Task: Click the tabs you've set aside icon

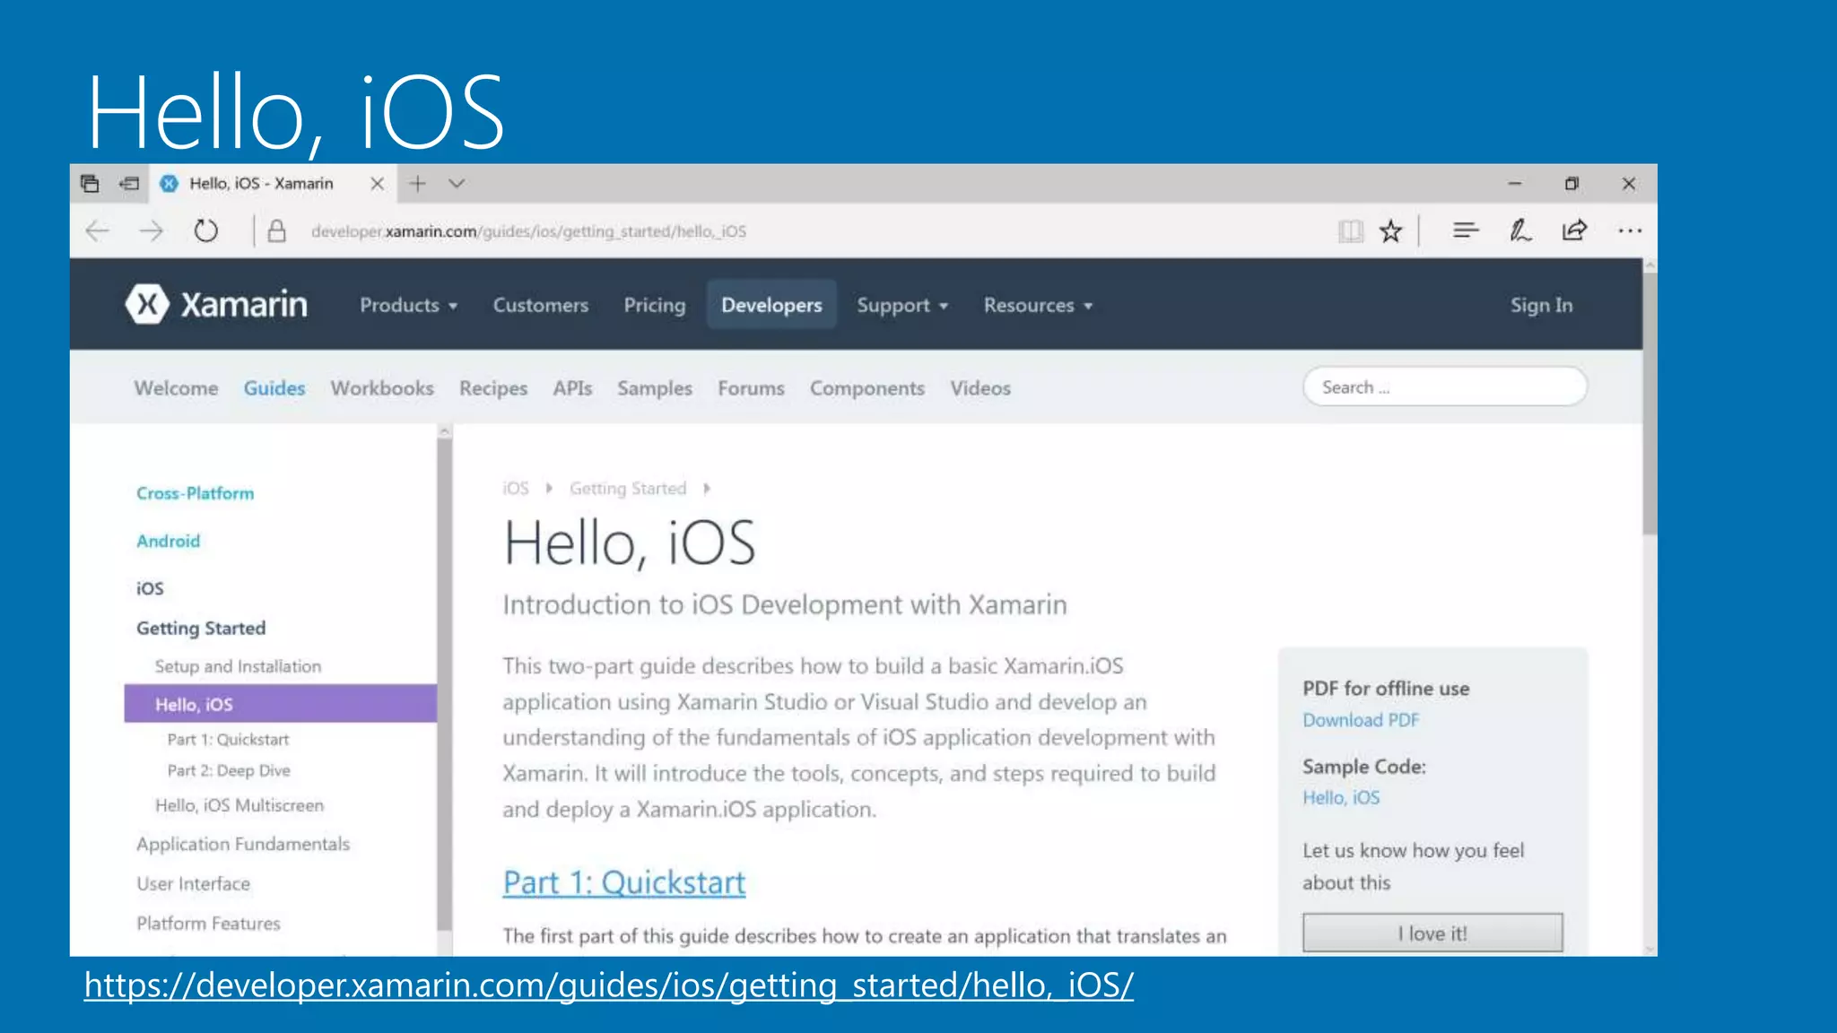Action: pos(90,184)
